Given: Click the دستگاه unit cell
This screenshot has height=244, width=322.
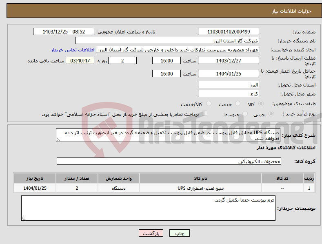Looking at the screenshot, I should point(119,188).
